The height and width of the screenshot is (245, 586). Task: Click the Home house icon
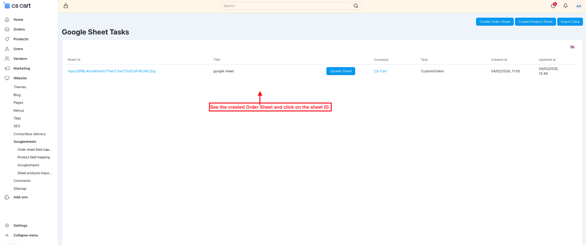tap(7, 20)
